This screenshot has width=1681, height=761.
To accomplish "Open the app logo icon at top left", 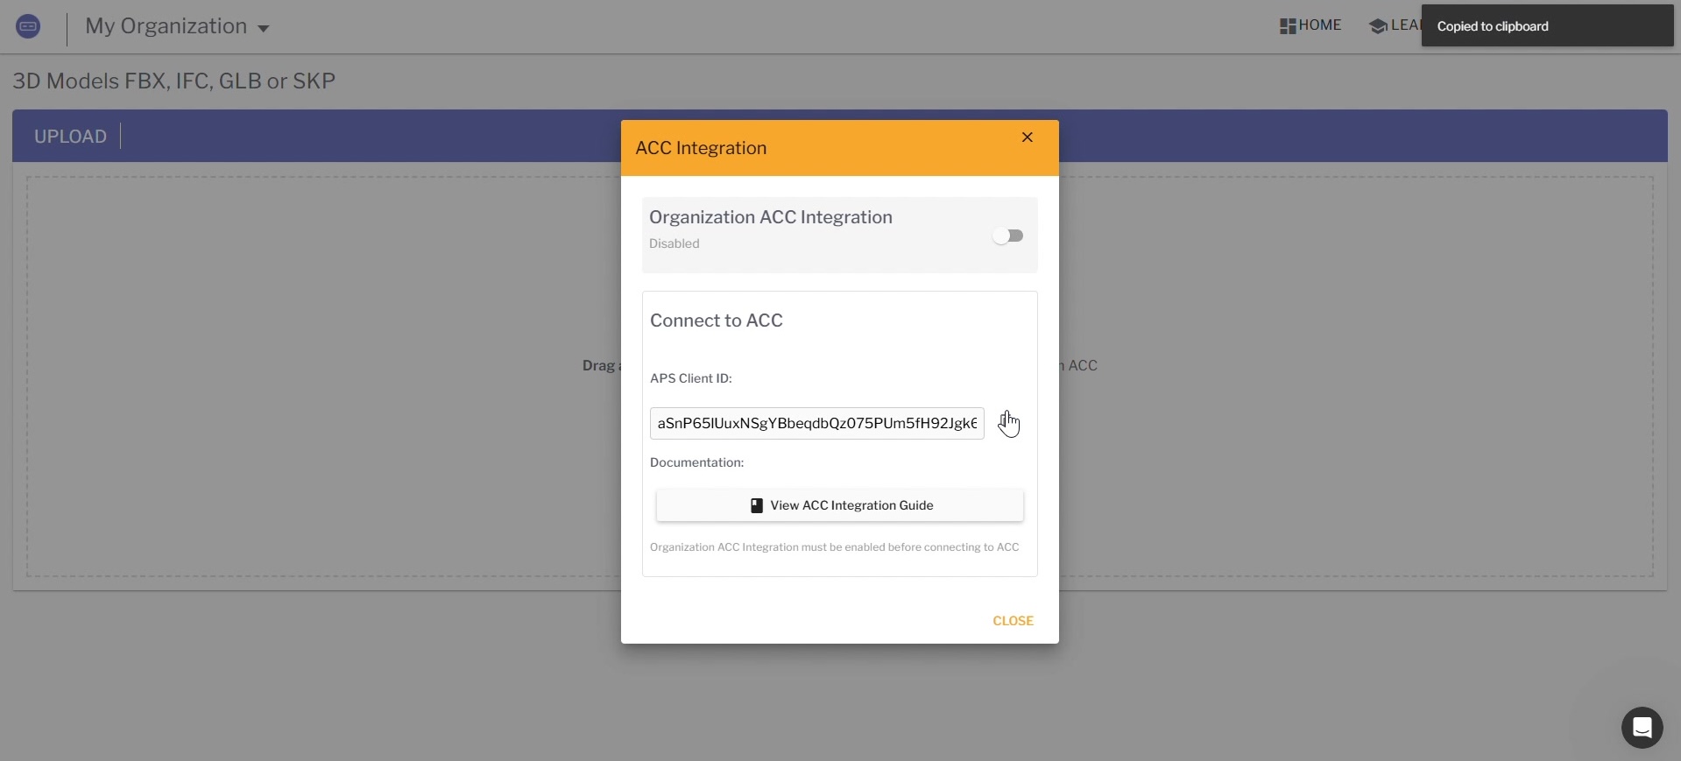I will (x=28, y=26).
